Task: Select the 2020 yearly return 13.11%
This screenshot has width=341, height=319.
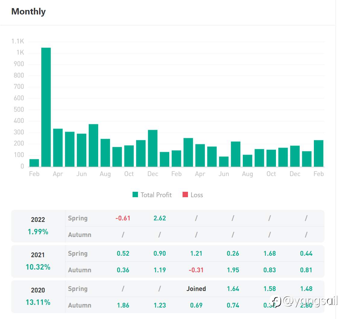Action: (38, 302)
